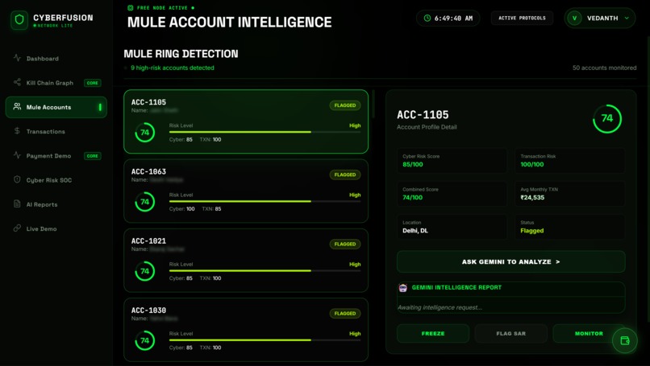Click the CyberFusion shield logo

point(19,20)
